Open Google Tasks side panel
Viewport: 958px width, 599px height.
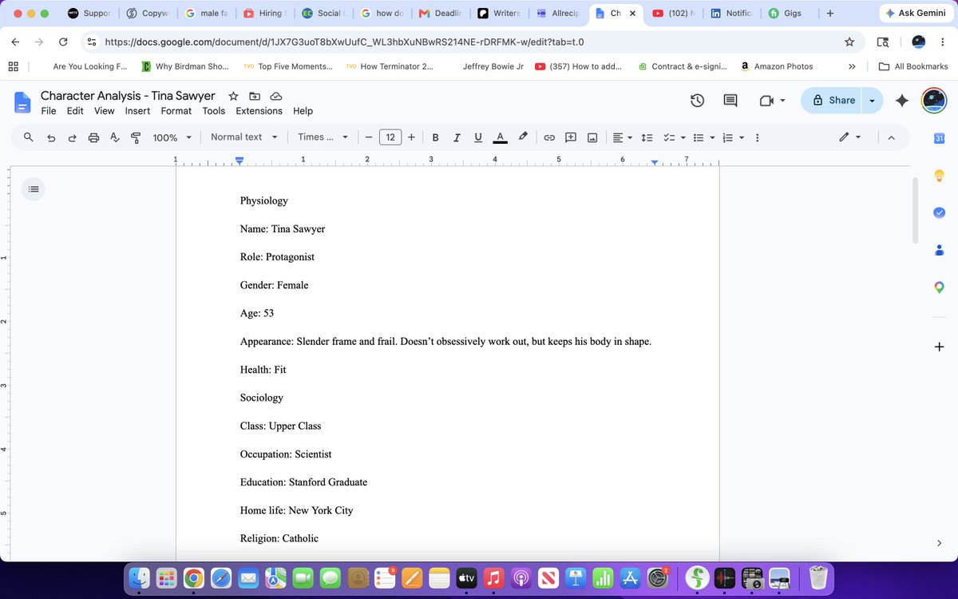(939, 212)
